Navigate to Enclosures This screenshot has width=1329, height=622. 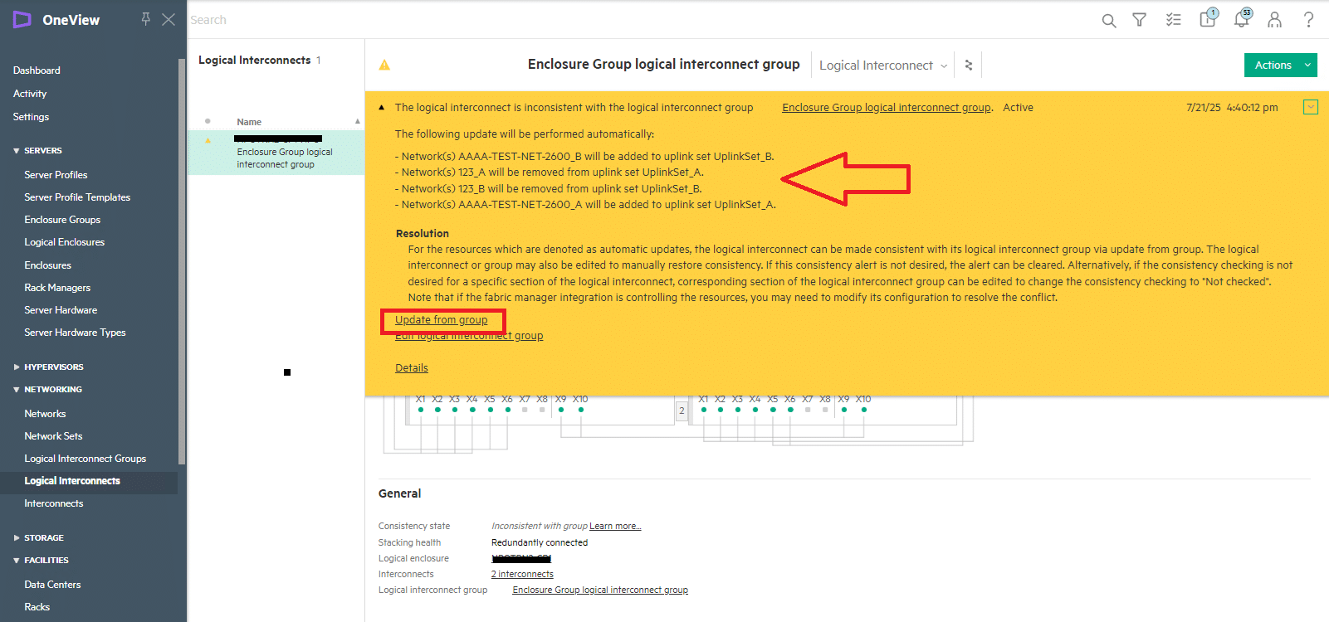point(48,265)
